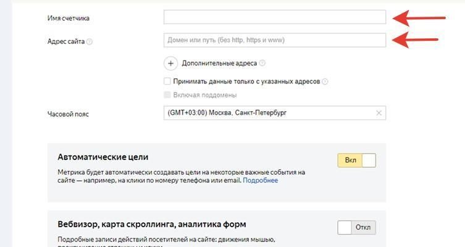Open help icon after указанных адресов text
The height and width of the screenshot is (247, 465).
click(x=325, y=82)
